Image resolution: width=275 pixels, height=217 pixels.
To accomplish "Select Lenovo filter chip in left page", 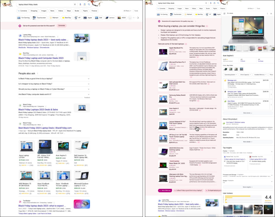I will (110, 18).
